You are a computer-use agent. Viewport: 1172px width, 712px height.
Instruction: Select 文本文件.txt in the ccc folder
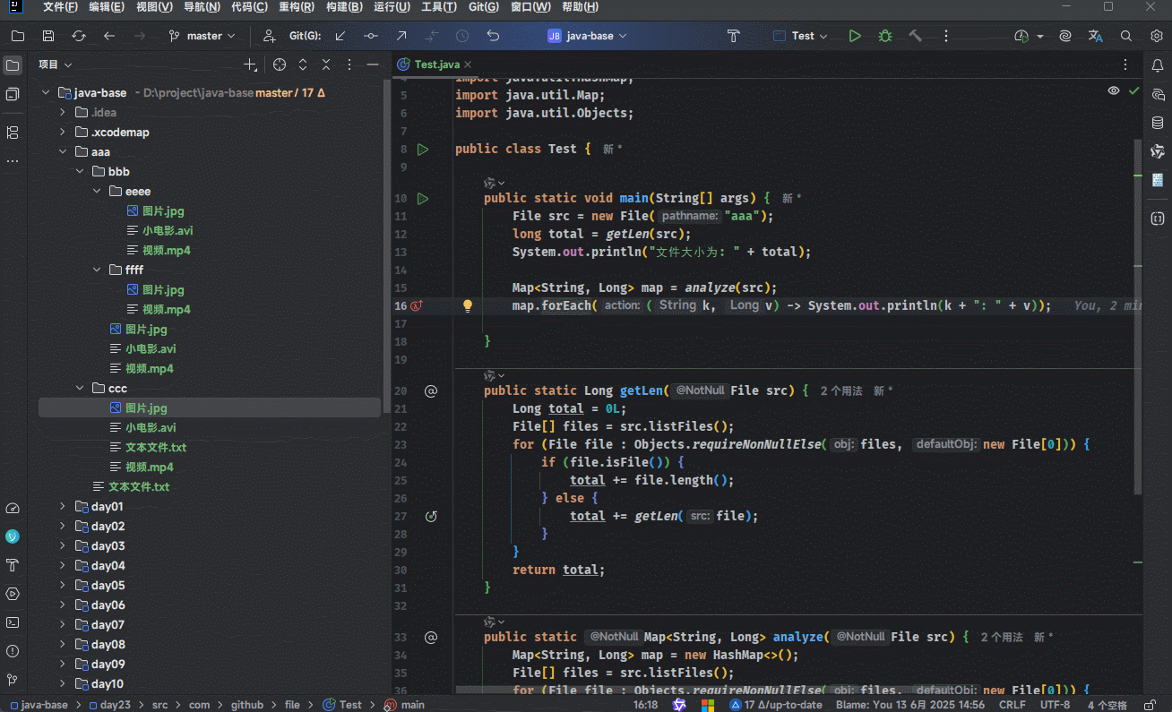(155, 447)
